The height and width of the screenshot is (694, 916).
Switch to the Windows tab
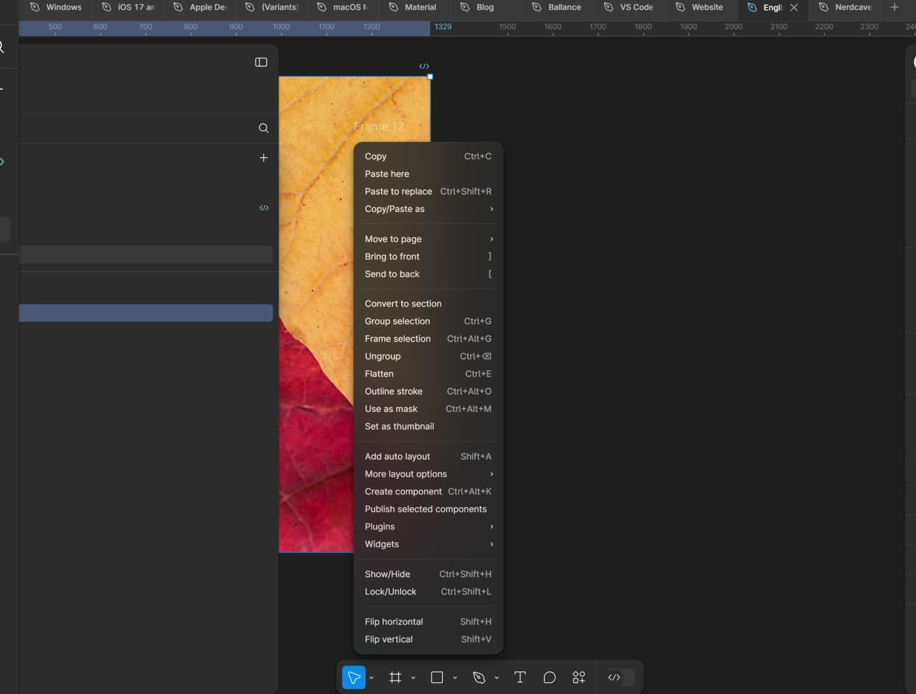click(x=56, y=7)
